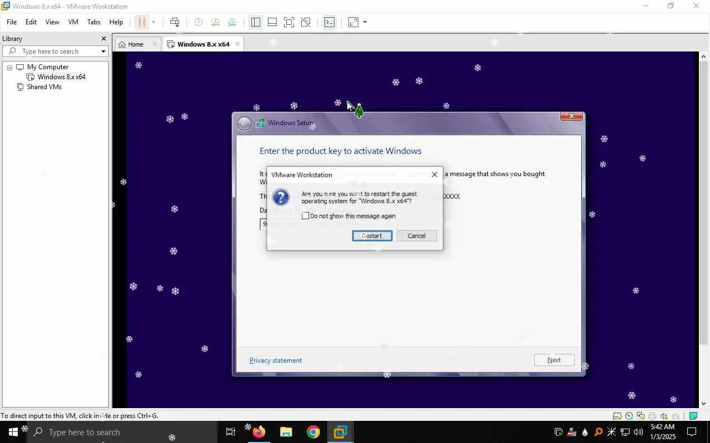Close the Library panel

coord(103,39)
